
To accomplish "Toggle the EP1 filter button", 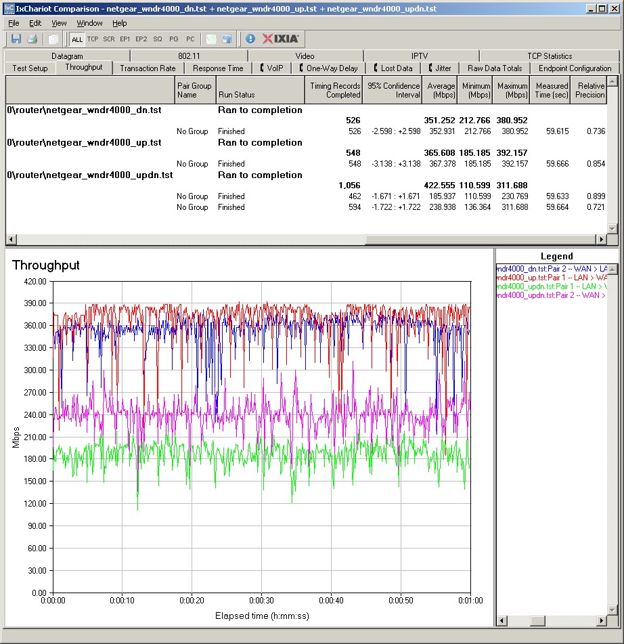I will [x=125, y=39].
